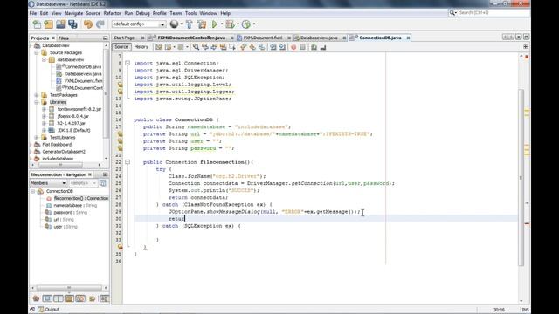This screenshot has height=314, width=559.
Task: Switch to the Files panel tab
Action: point(64,38)
